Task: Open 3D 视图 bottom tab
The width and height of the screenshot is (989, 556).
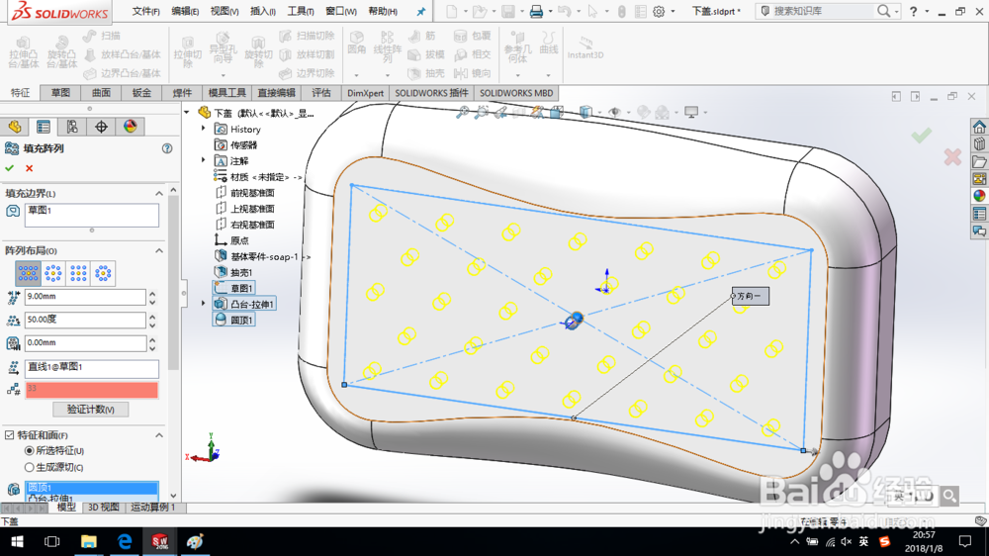Action: [x=104, y=508]
